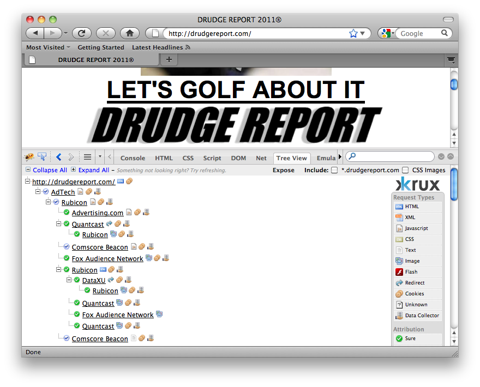Image resolution: width=480 pixels, height=387 pixels.
Task: Stop loading the page
Action: (106, 33)
